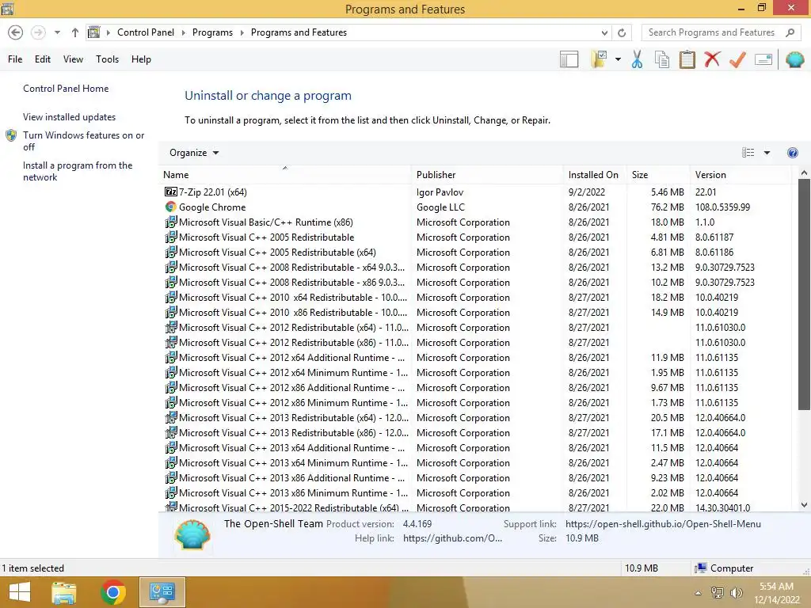811x608 pixels.
Task: Click the volume speaker tray icon
Action: pyautogui.click(x=737, y=593)
